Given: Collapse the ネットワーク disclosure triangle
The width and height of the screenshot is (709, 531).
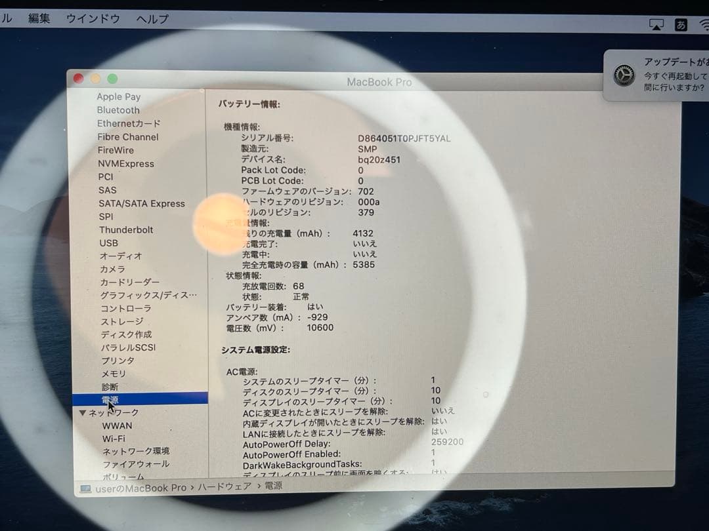Looking at the screenshot, I should click(83, 412).
